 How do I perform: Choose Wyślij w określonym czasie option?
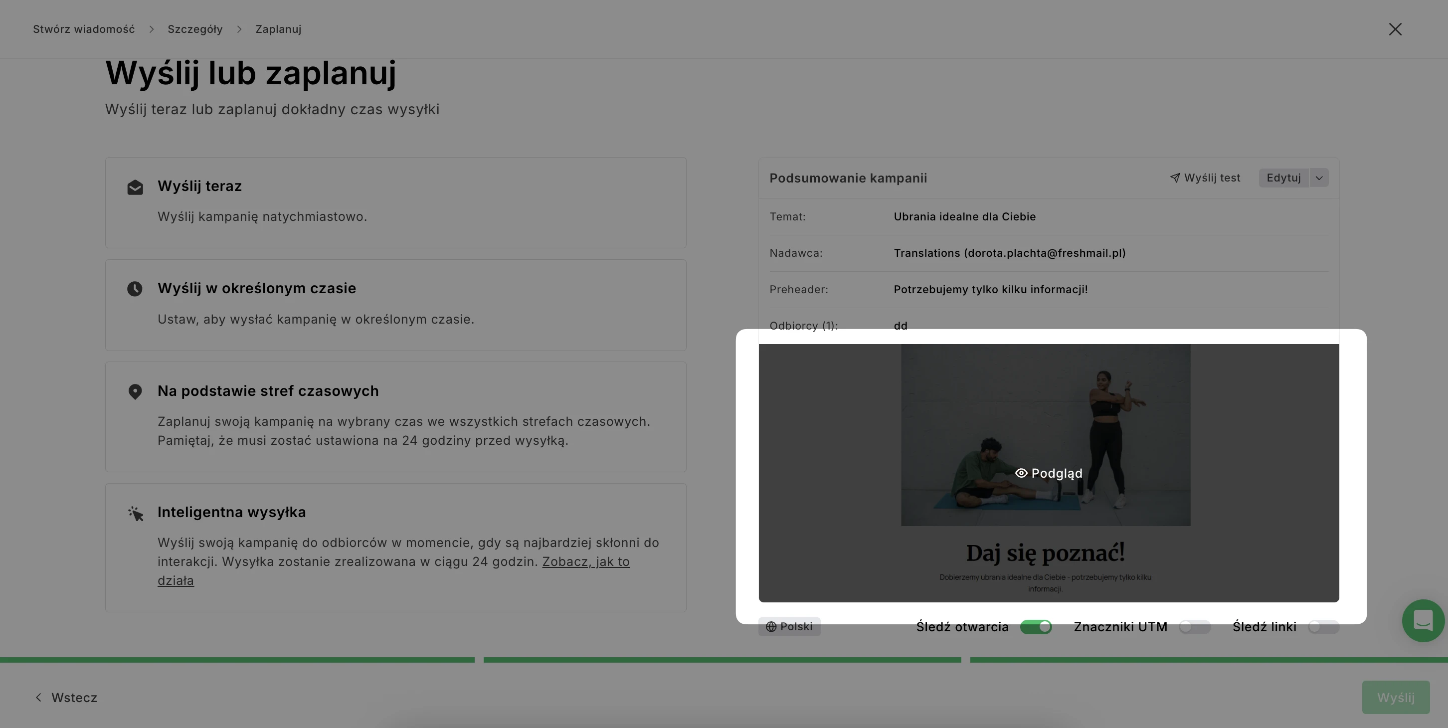click(x=396, y=305)
